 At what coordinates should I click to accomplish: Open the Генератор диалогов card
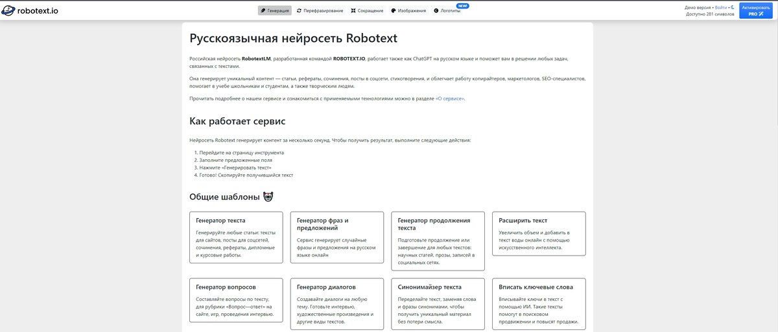[x=337, y=305]
